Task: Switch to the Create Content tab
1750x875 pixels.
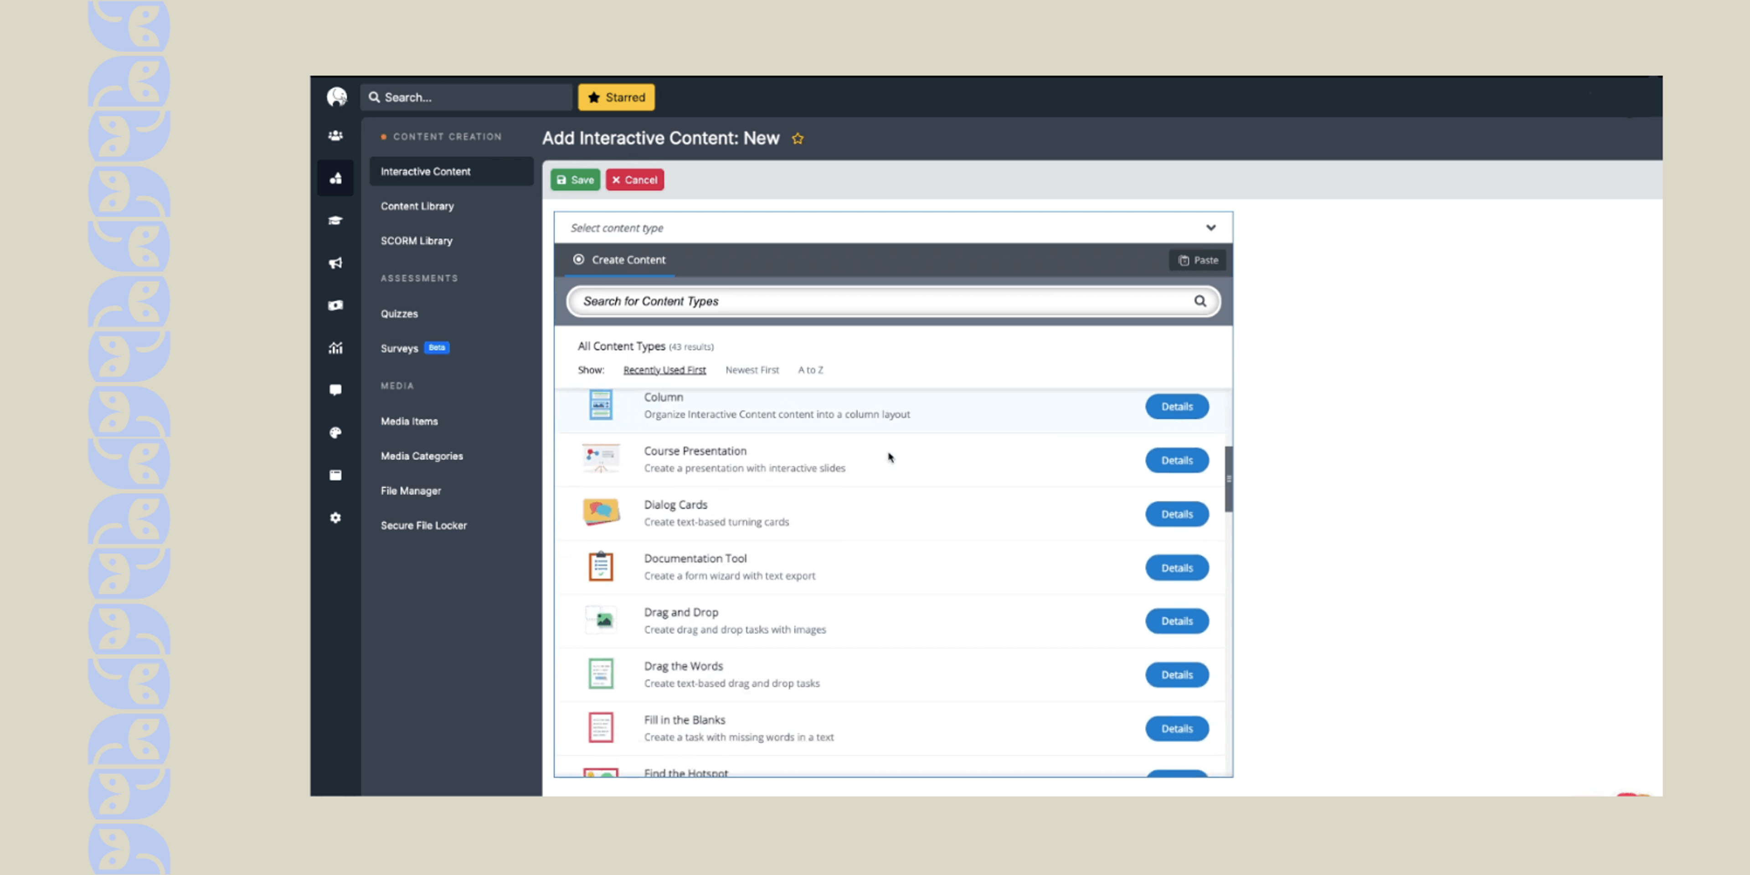Action: (x=620, y=259)
